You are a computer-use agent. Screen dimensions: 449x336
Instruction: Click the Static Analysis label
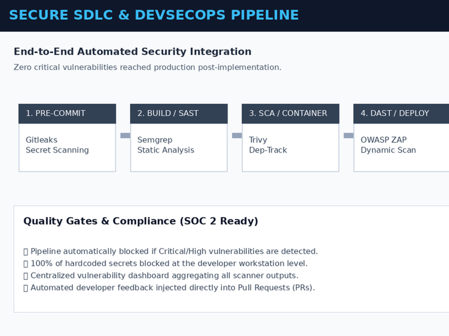pos(166,150)
